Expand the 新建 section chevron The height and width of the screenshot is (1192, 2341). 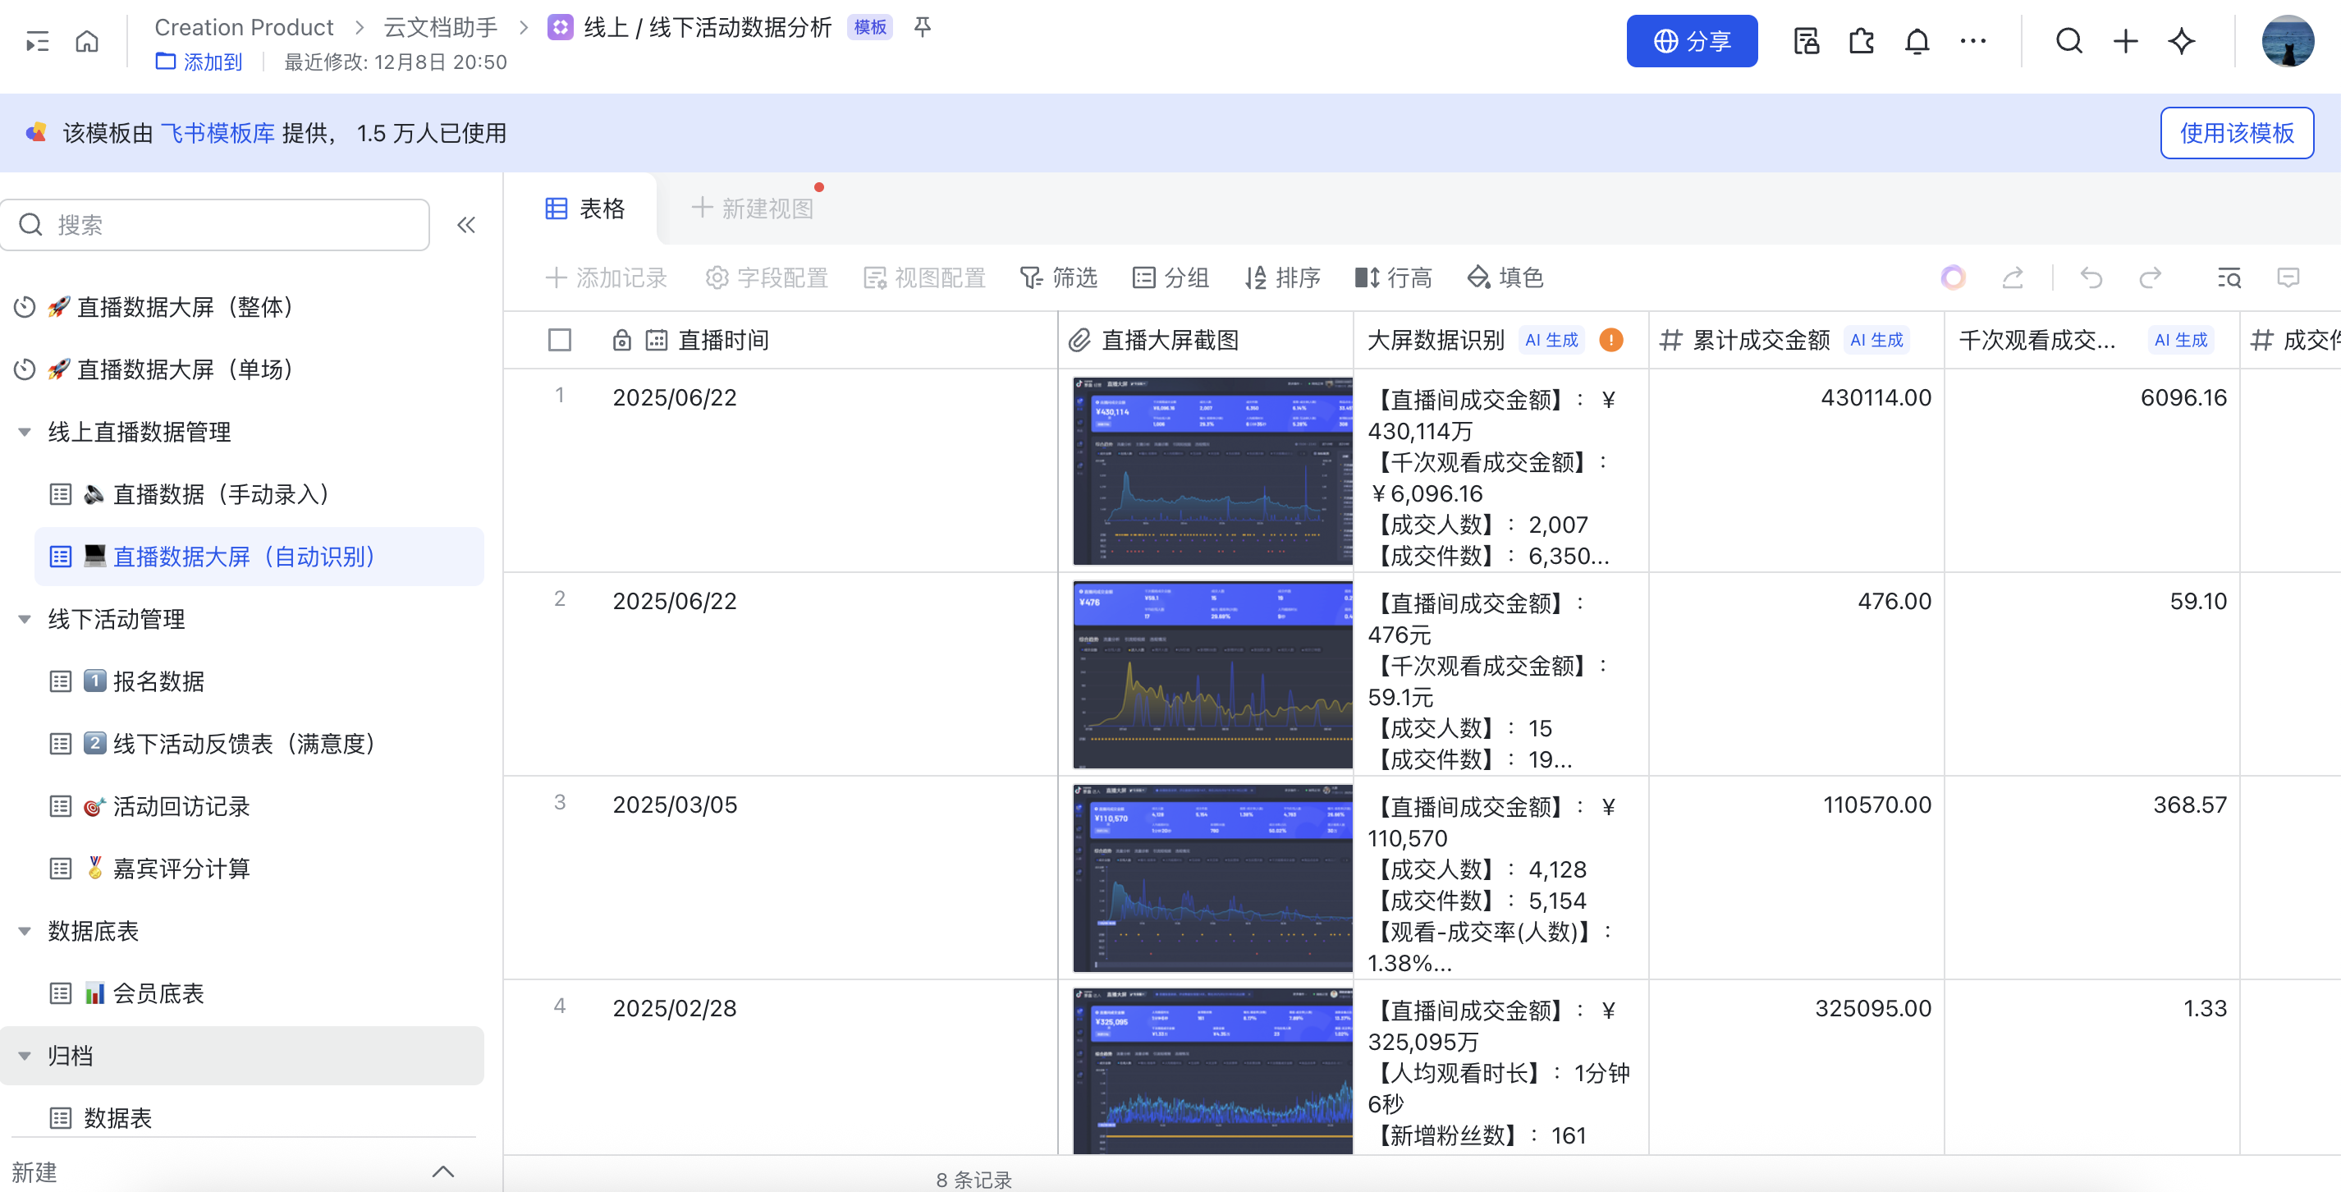pos(442,1171)
